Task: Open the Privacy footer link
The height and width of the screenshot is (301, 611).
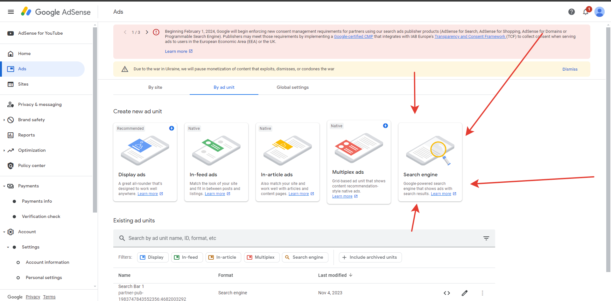Action: coord(33,297)
